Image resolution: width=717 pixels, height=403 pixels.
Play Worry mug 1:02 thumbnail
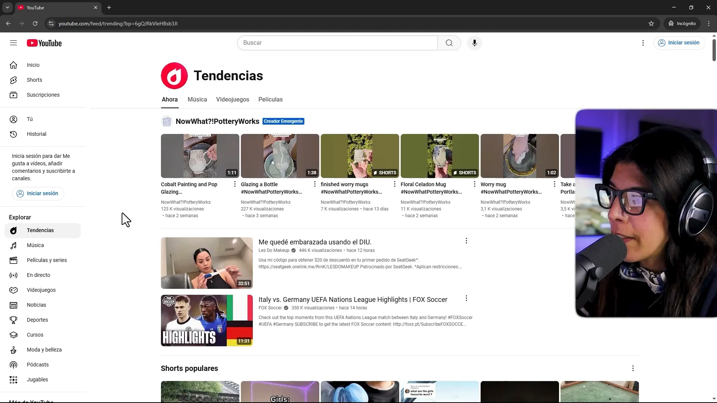(x=519, y=156)
